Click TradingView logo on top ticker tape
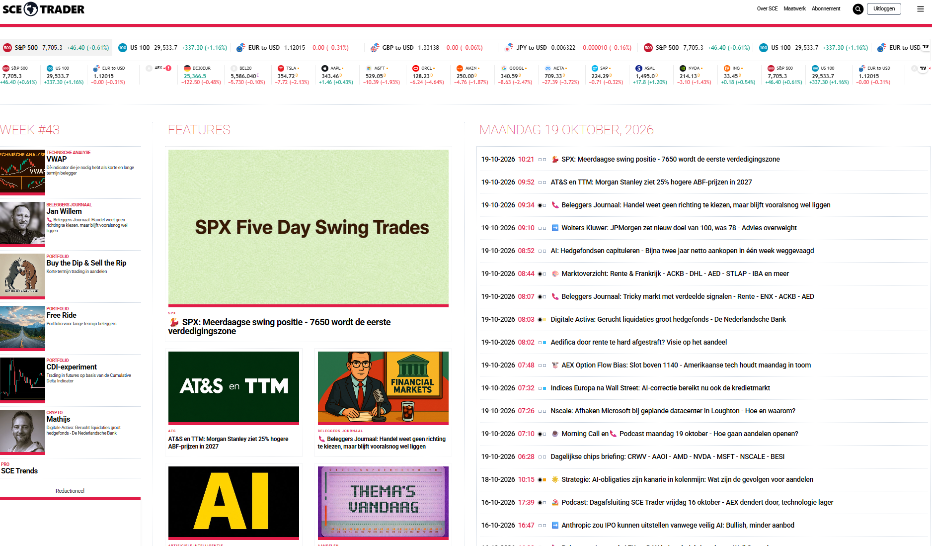Image resolution: width=932 pixels, height=546 pixels. [x=926, y=47]
